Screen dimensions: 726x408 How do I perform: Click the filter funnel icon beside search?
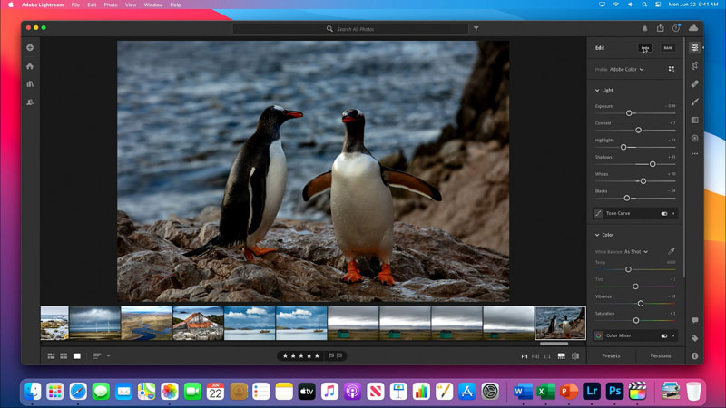[x=476, y=29]
